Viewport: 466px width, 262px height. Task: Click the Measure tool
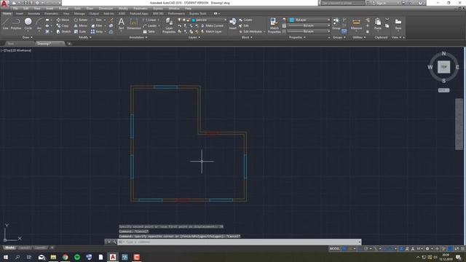(x=356, y=24)
